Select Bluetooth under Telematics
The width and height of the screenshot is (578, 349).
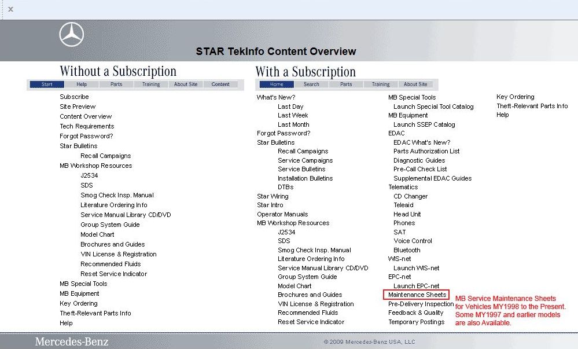[407, 250]
